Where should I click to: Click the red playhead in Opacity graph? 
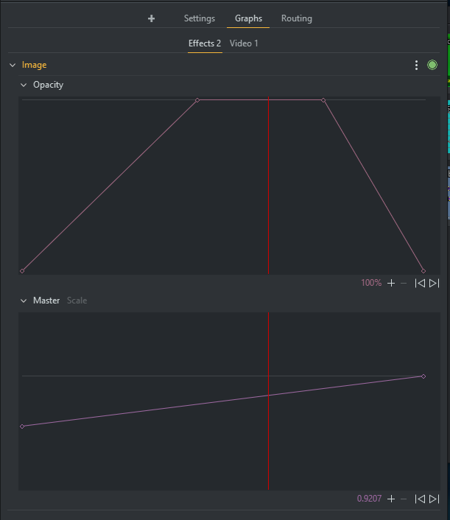coord(268,186)
